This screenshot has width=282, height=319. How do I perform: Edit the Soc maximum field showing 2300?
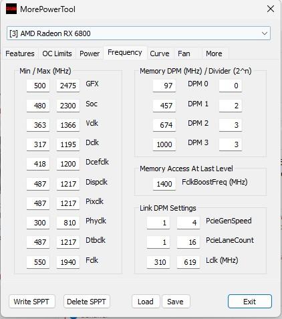[68, 106]
